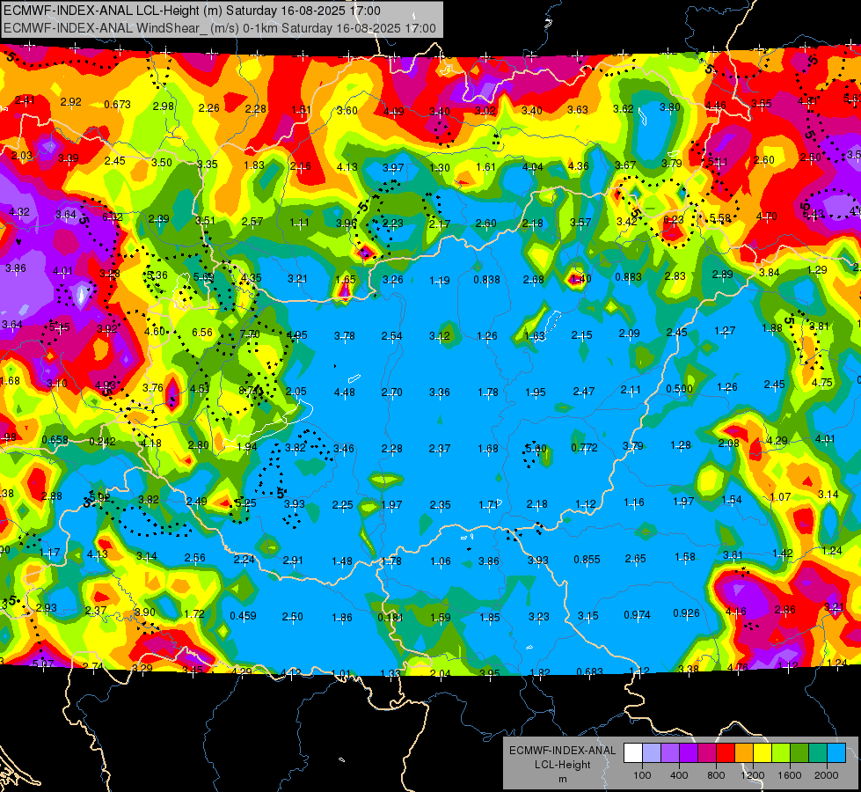Image resolution: width=861 pixels, height=792 pixels.
Task: Click the wind shear value 4.75
Action: tap(822, 383)
